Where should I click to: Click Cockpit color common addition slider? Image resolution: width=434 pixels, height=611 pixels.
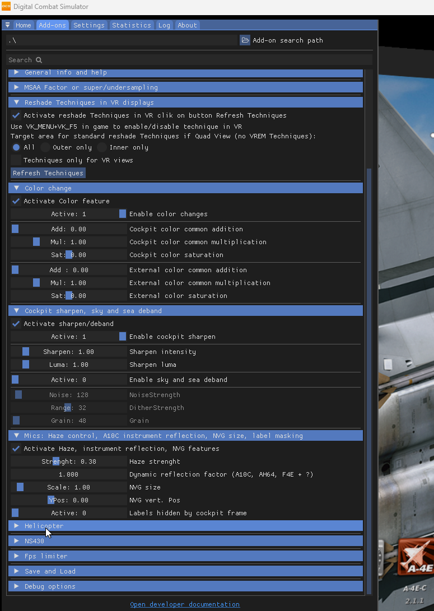pos(68,229)
